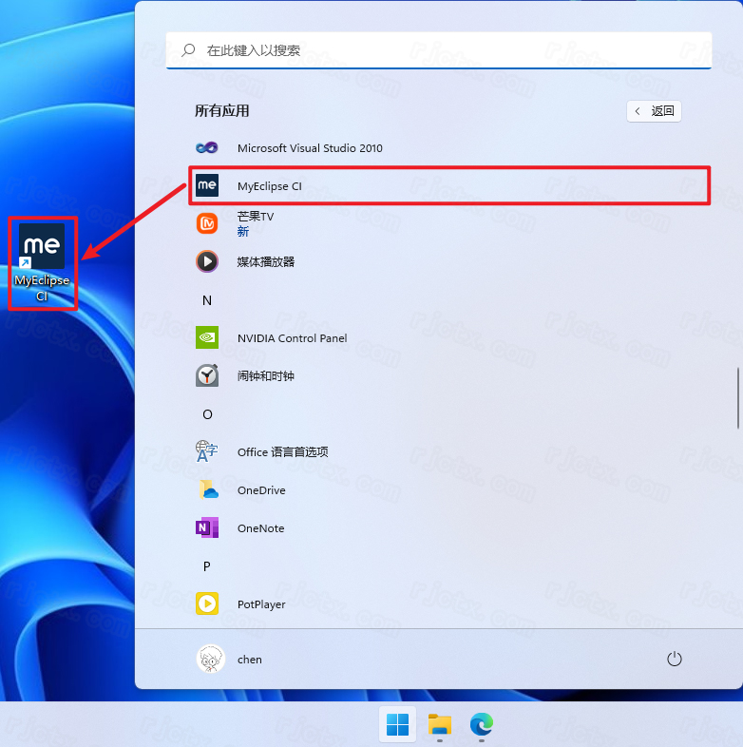Click the Windows Start button in taskbar

coord(397,726)
